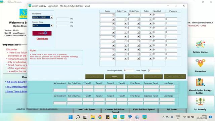Launch File Explorer from the taskbar

(93, 117)
